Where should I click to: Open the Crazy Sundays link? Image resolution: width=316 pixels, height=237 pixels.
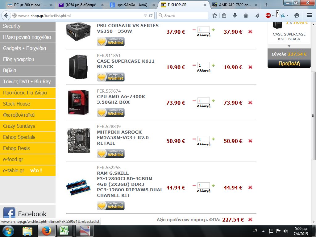(28, 126)
